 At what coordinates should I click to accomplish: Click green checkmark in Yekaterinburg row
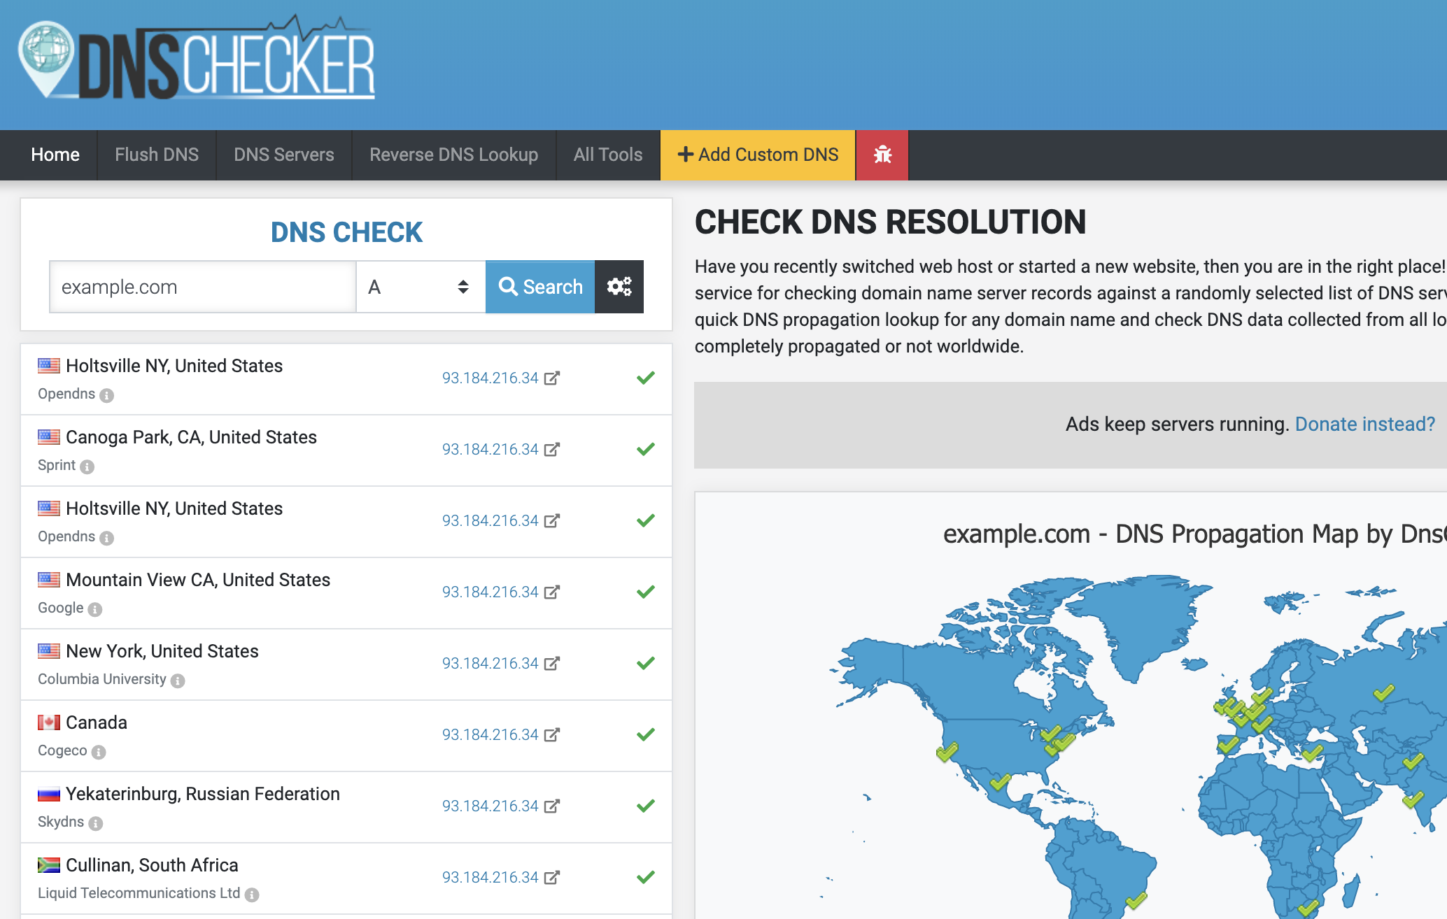646,806
